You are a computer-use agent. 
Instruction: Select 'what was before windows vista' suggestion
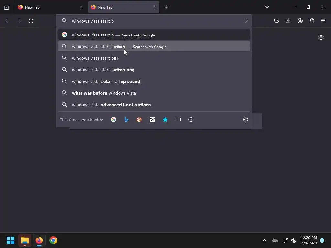[154, 93]
